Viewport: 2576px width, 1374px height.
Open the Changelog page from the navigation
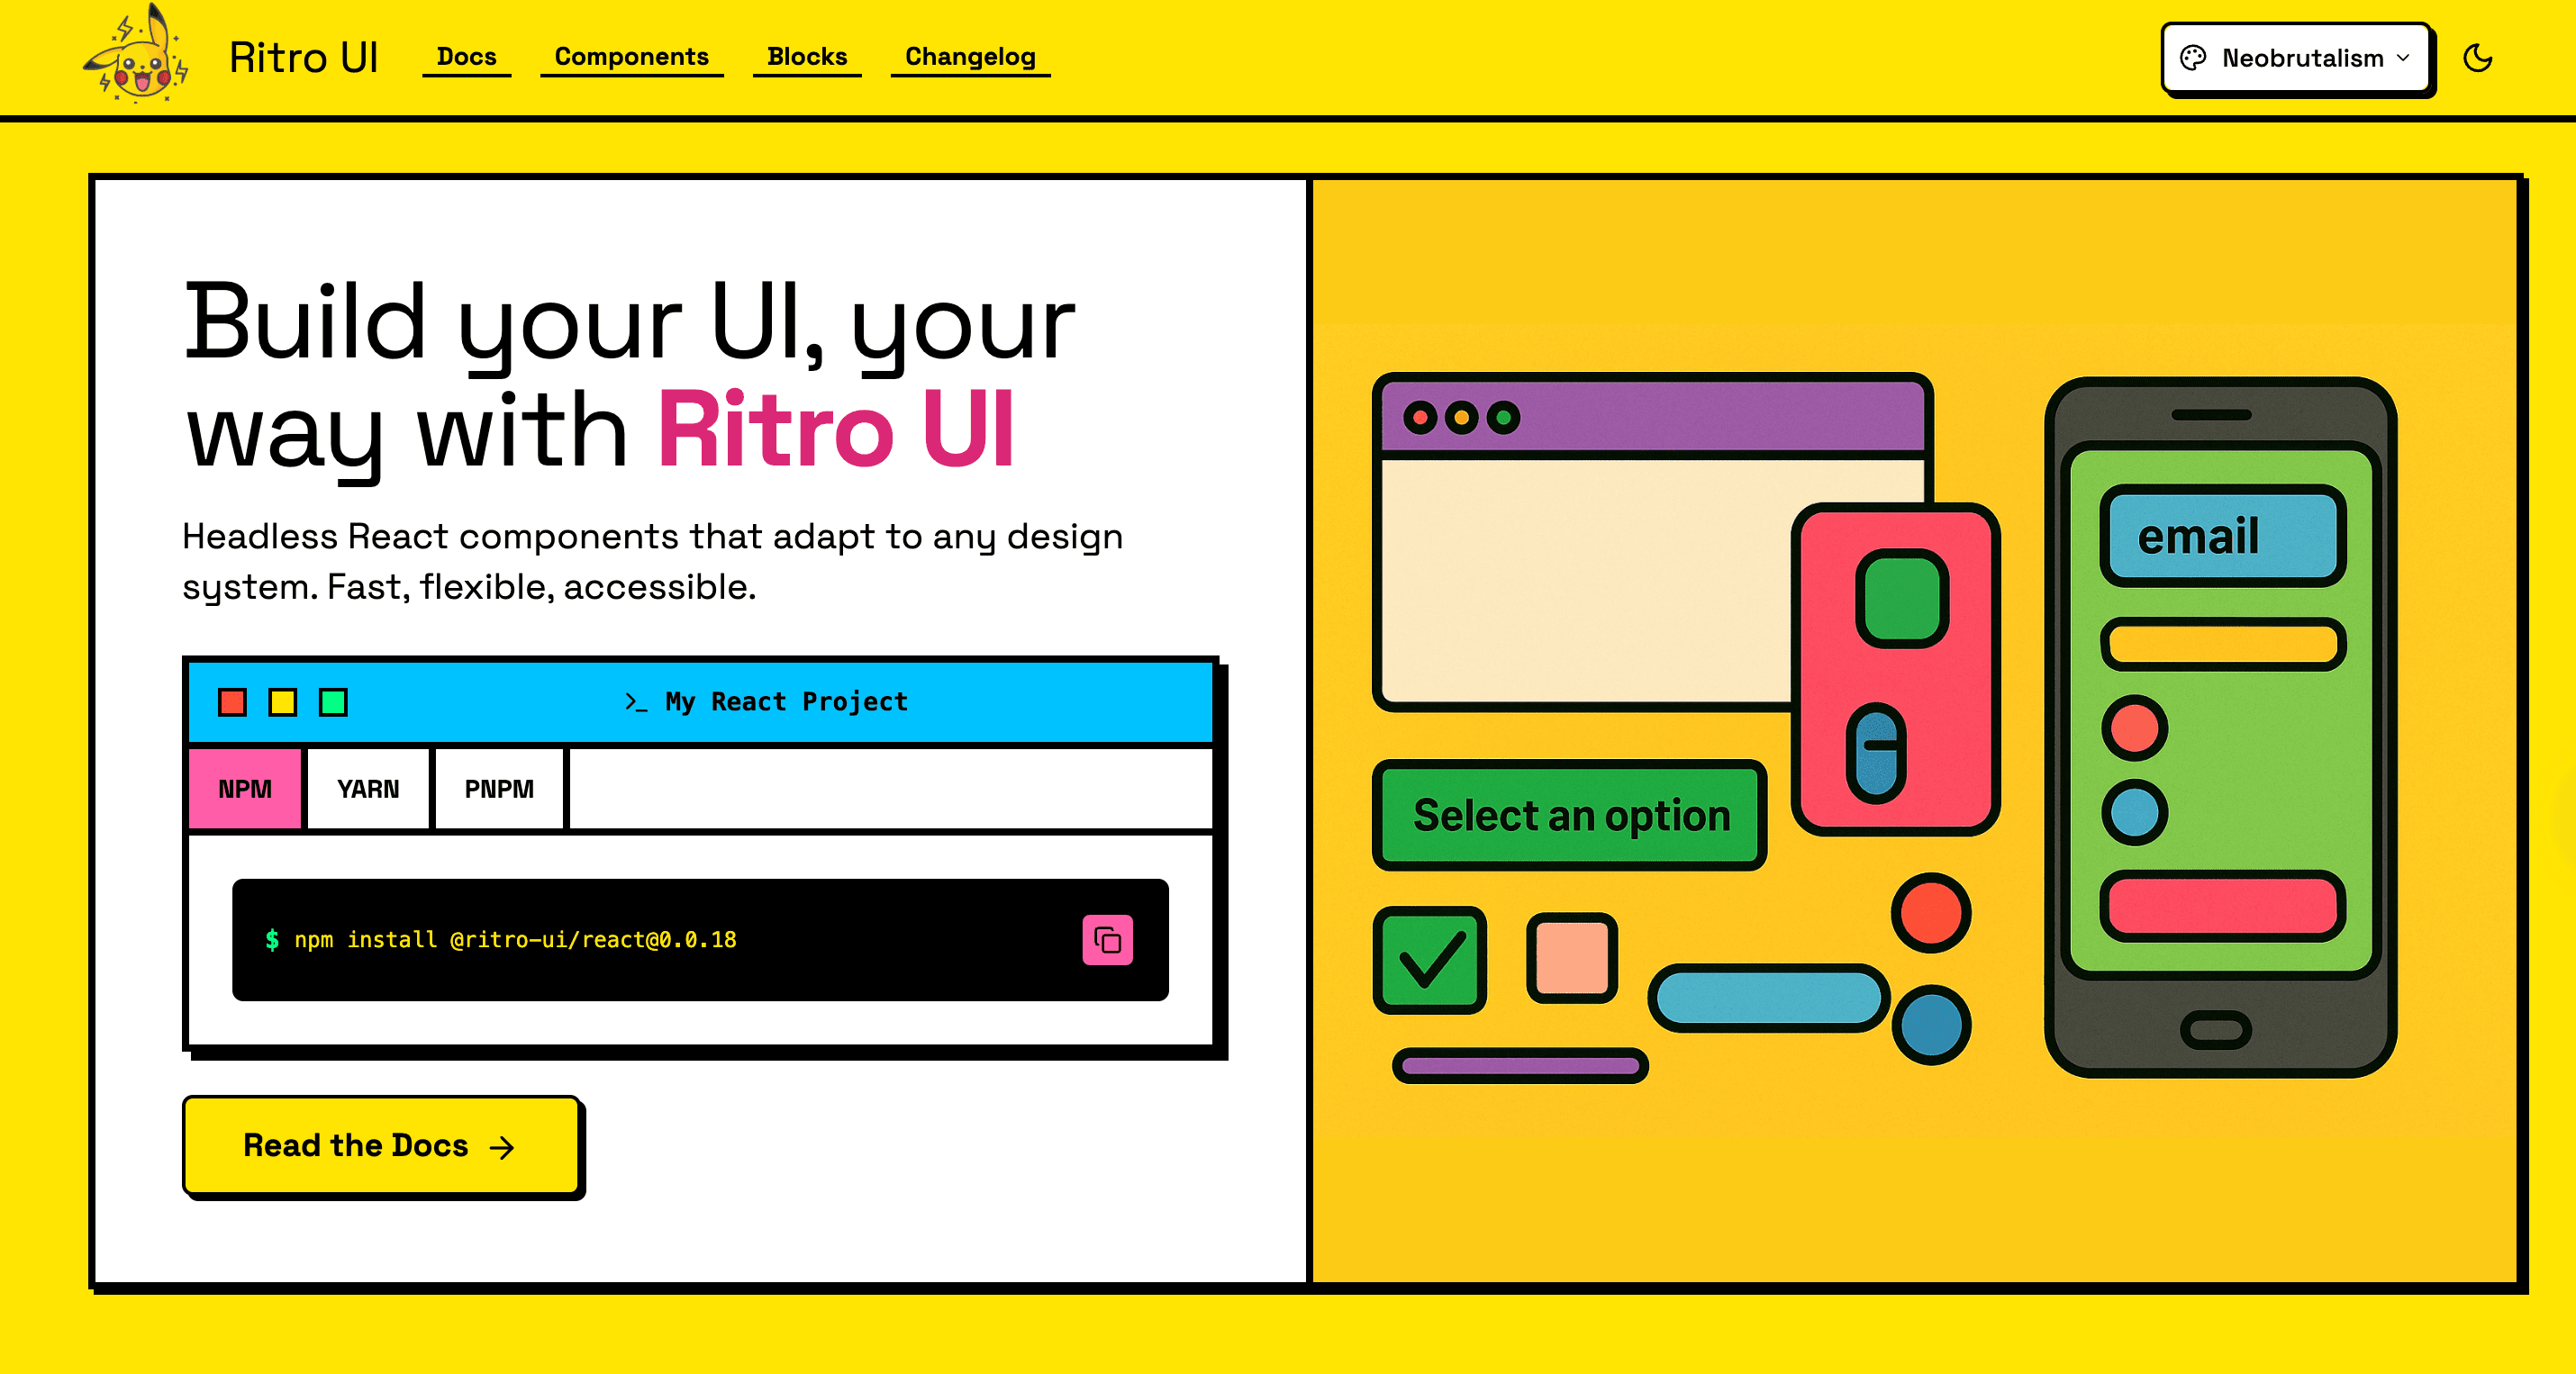pos(969,57)
